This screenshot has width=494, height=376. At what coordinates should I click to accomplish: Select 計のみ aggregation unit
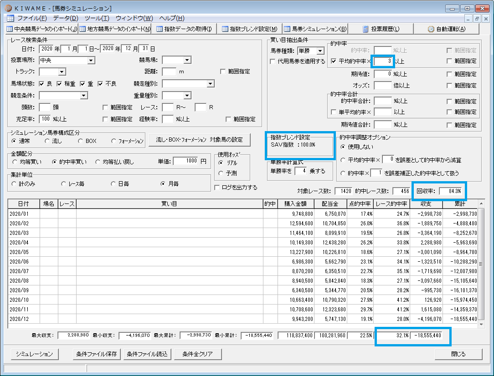[14, 184]
